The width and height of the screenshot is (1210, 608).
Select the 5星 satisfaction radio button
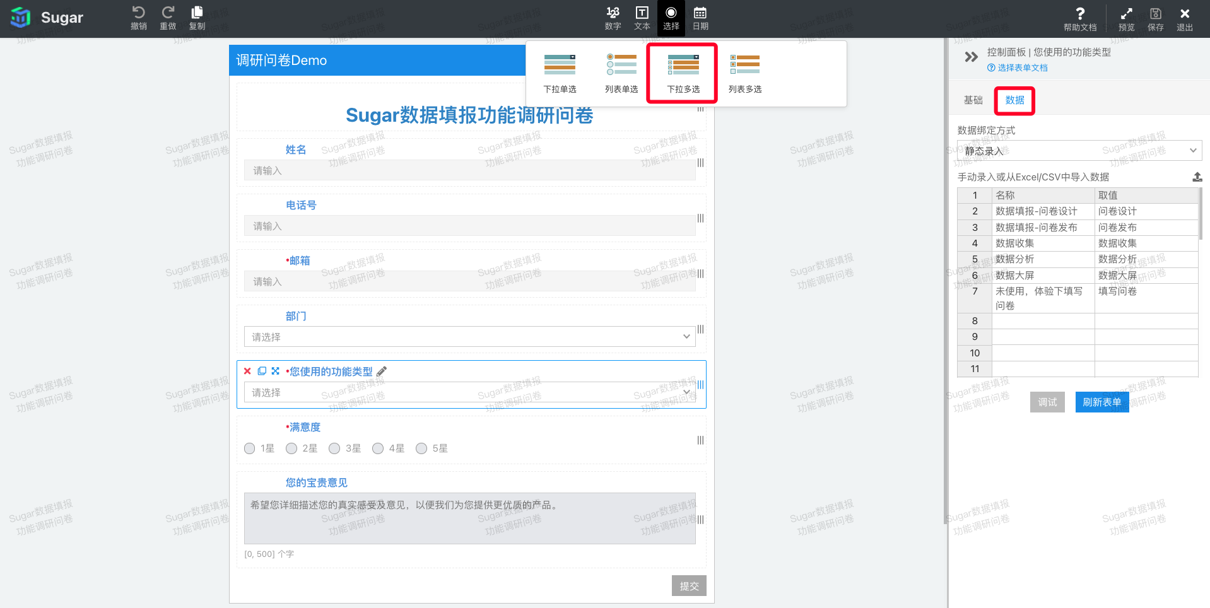pos(421,448)
